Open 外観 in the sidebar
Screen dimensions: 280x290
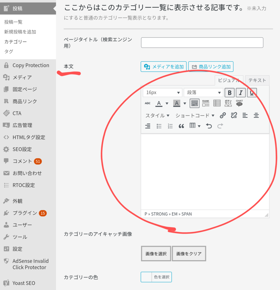(28, 201)
